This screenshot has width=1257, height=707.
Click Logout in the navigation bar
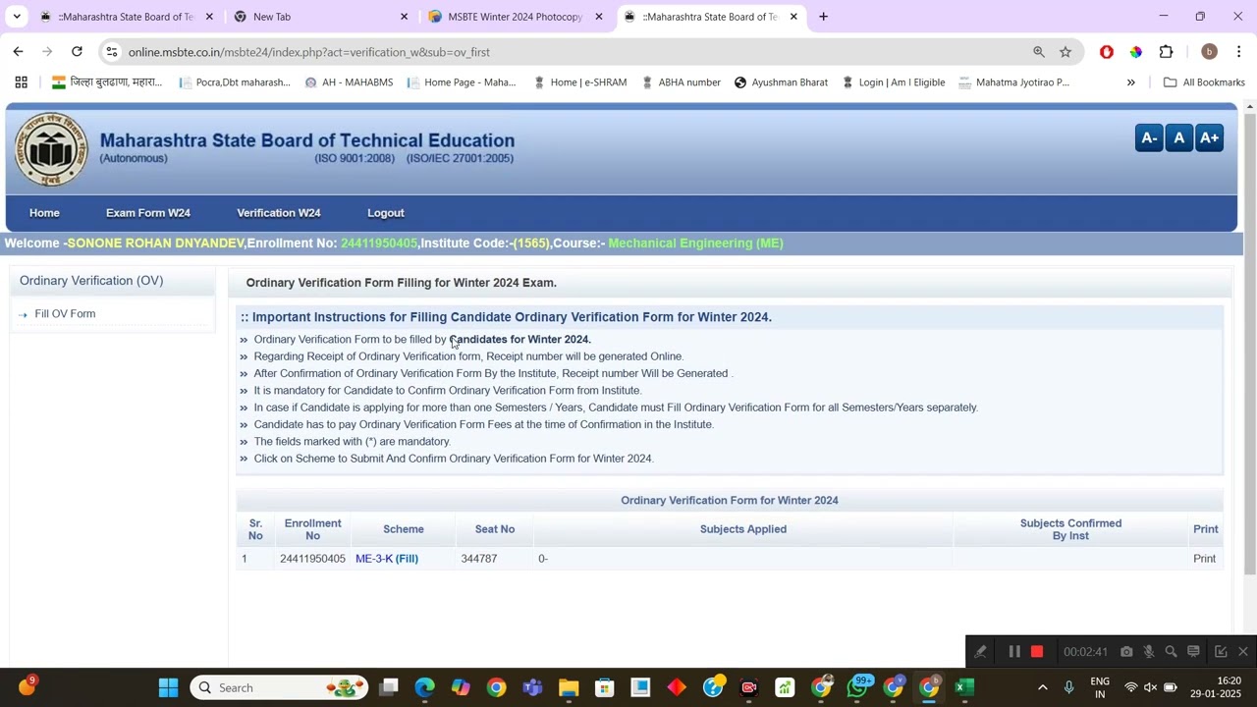(386, 213)
